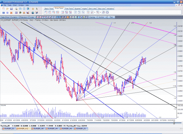
Task: Open the Hide dropdown
Action: [33, 17]
